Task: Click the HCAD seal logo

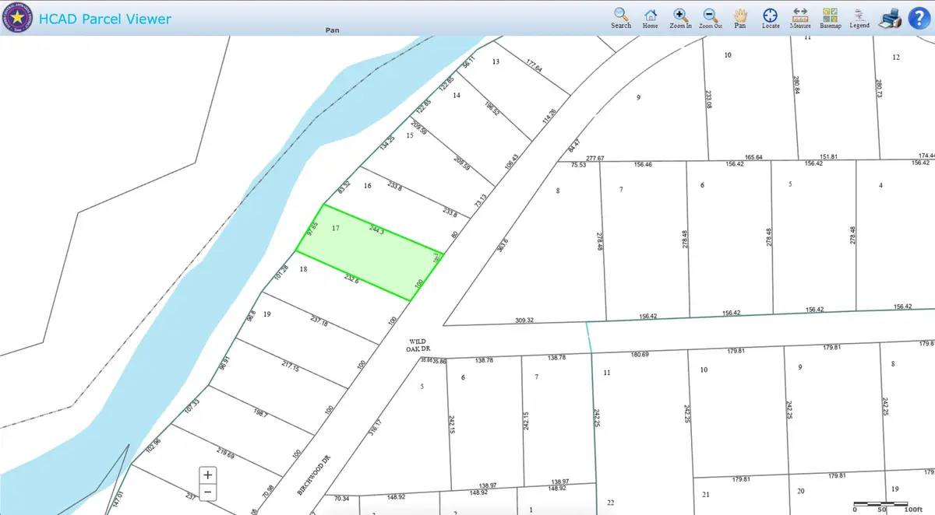Action: tap(16, 17)
